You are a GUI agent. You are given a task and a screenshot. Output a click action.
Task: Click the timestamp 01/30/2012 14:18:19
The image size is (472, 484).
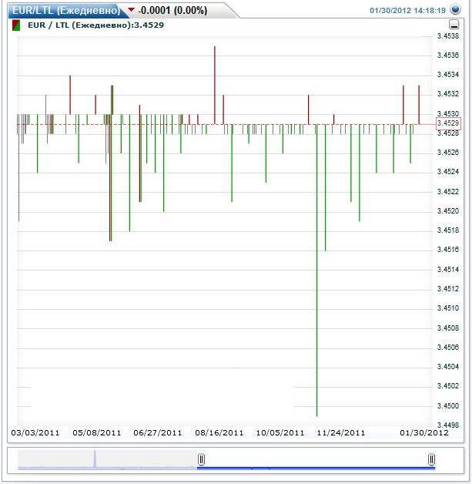407,11
